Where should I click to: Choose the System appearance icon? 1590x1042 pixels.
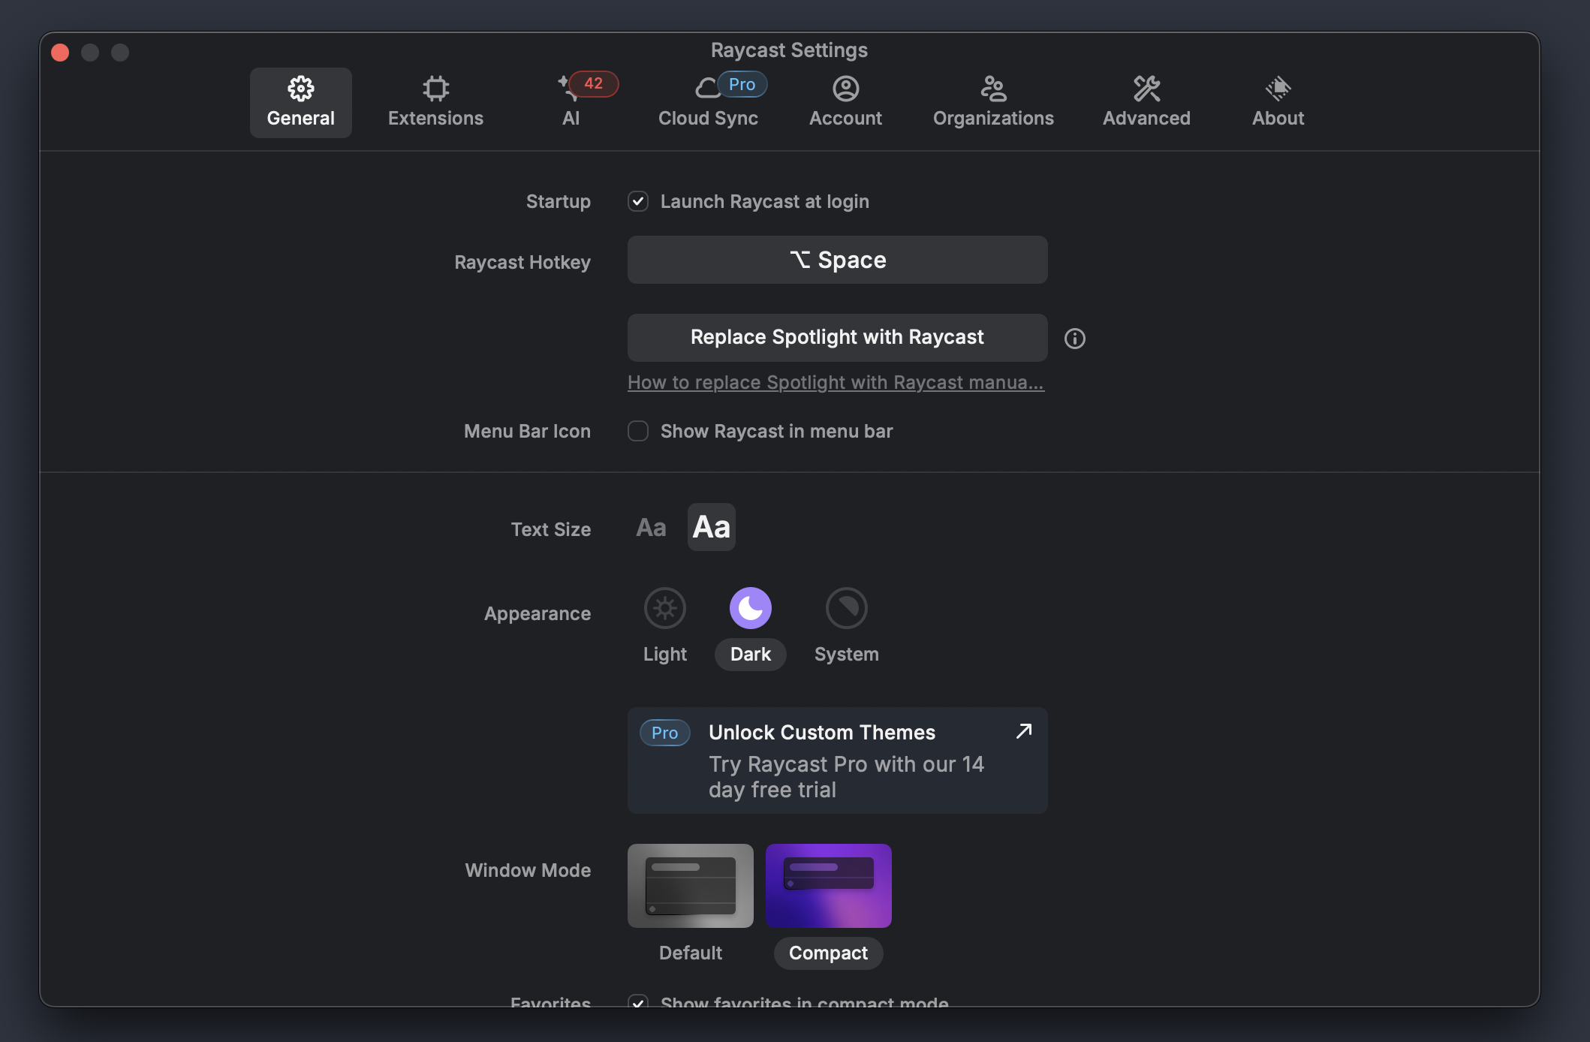click(x=846, y=608)
